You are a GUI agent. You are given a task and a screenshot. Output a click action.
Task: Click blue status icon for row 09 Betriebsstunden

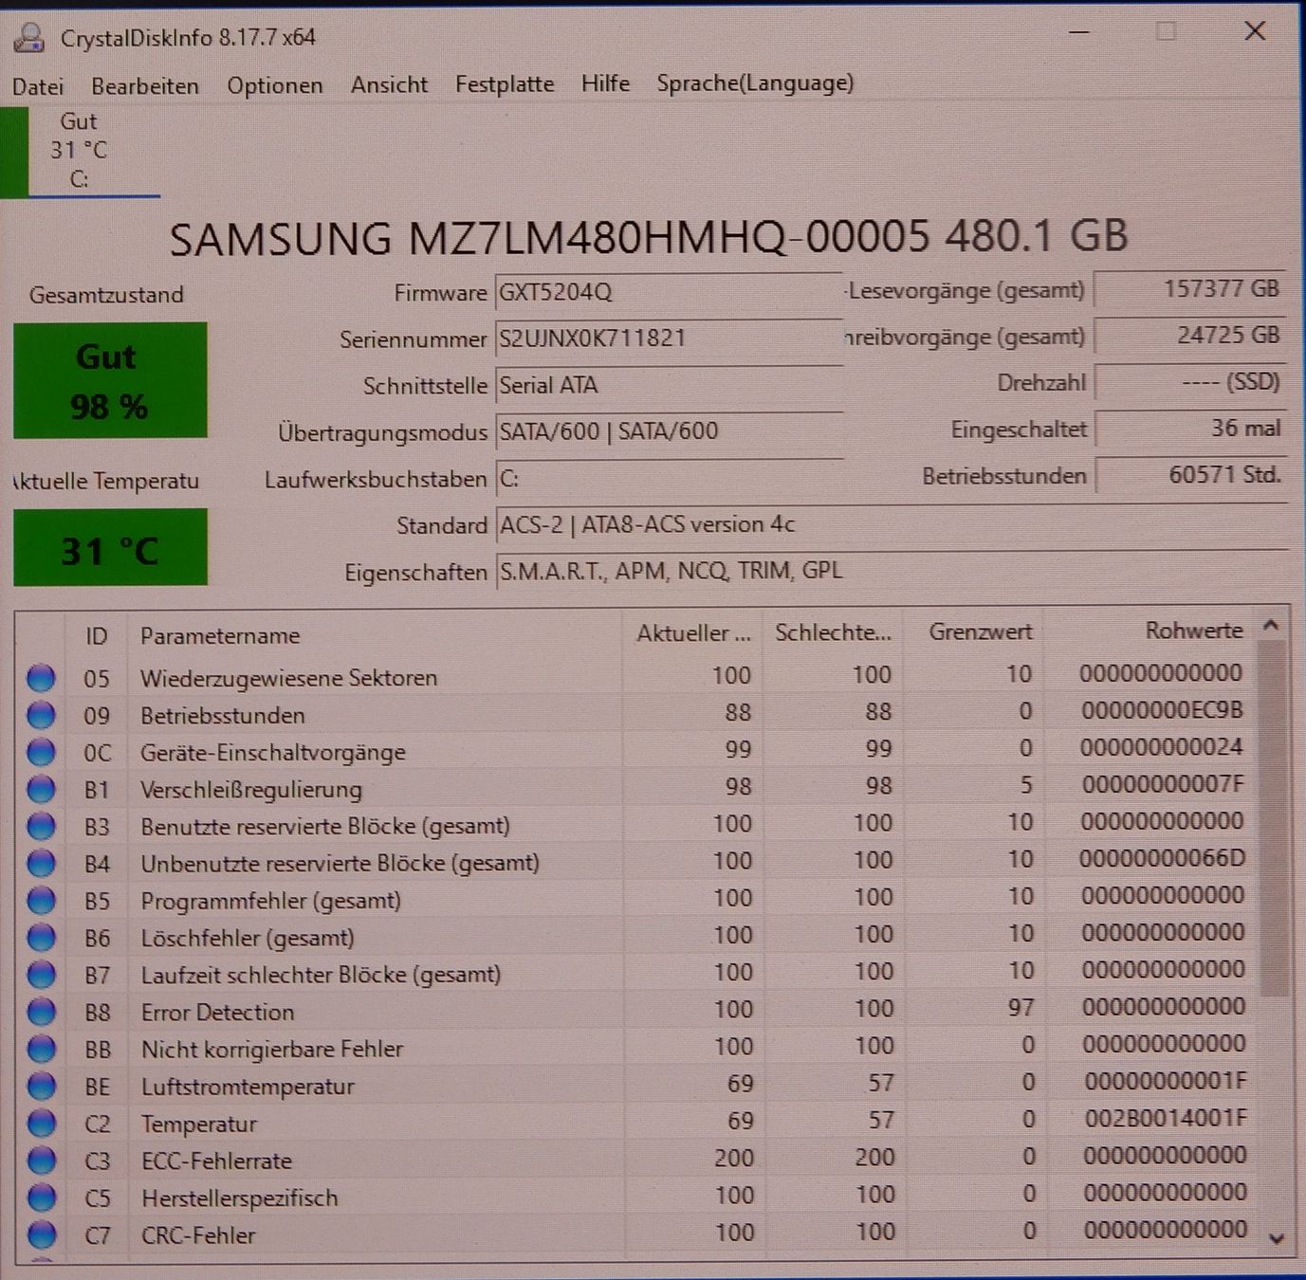(41, 715)
